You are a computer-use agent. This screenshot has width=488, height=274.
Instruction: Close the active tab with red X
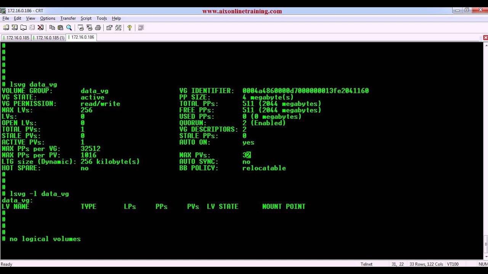(485, 38)
